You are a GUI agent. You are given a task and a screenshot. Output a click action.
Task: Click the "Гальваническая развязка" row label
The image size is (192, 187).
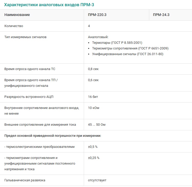tap(25, 180)
